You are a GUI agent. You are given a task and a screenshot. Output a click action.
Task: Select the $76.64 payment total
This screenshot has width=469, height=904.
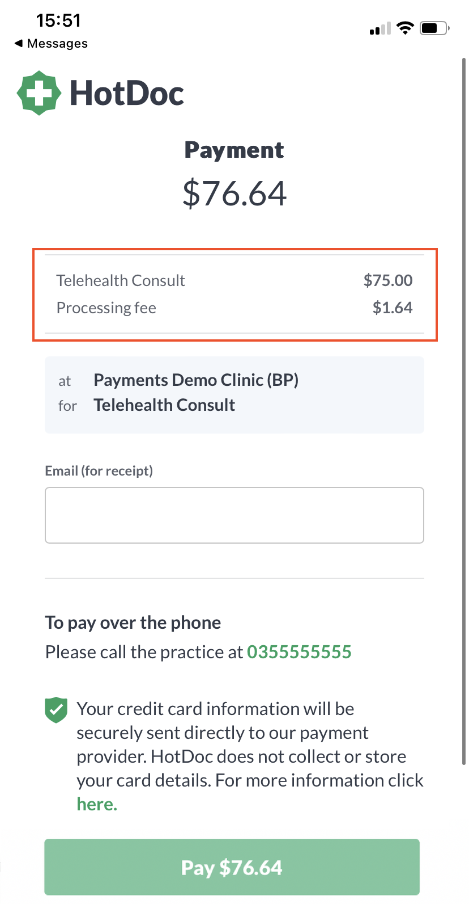(x=234, y=194)
